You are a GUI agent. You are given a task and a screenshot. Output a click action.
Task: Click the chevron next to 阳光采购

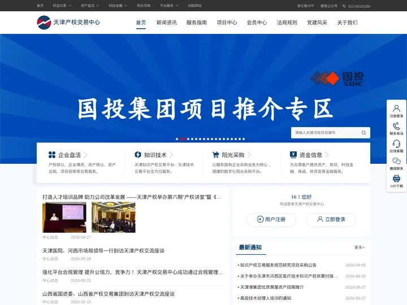(249, 155)
